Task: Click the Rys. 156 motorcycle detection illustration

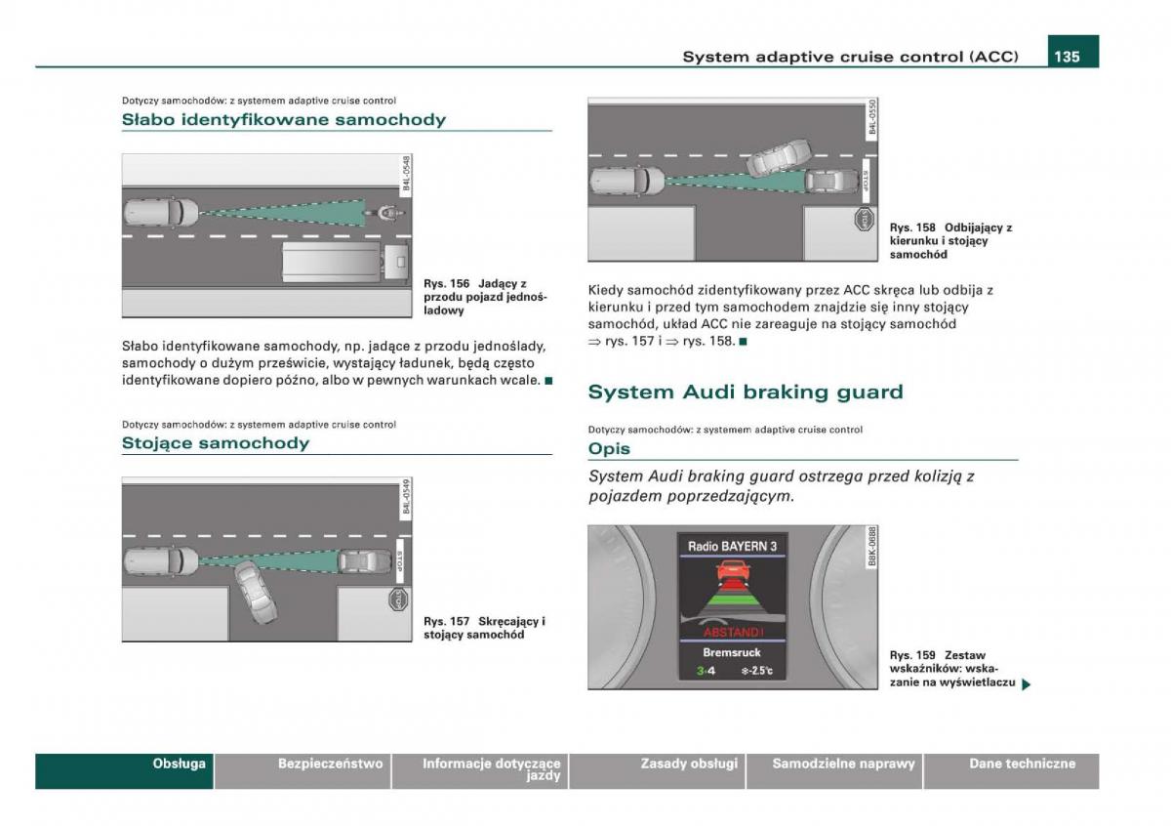Action: [x=267, y=235]
